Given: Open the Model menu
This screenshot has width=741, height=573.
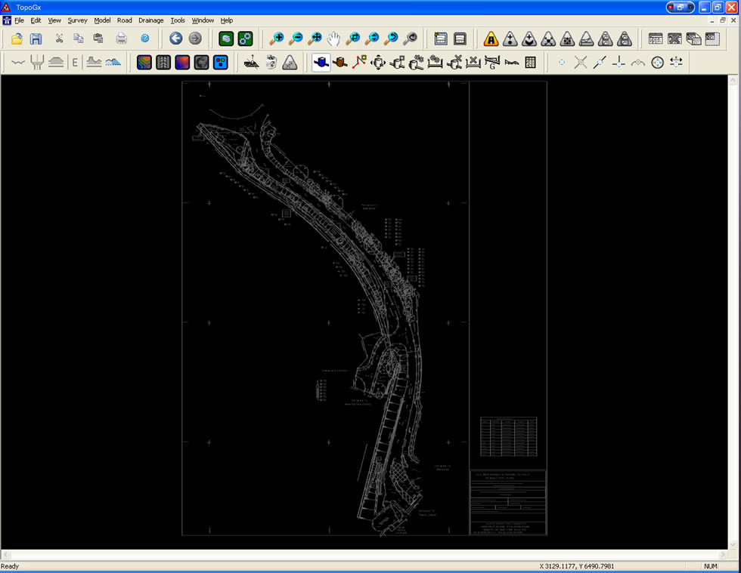Looking at the screenshot, I should click(x=102, y=20).
